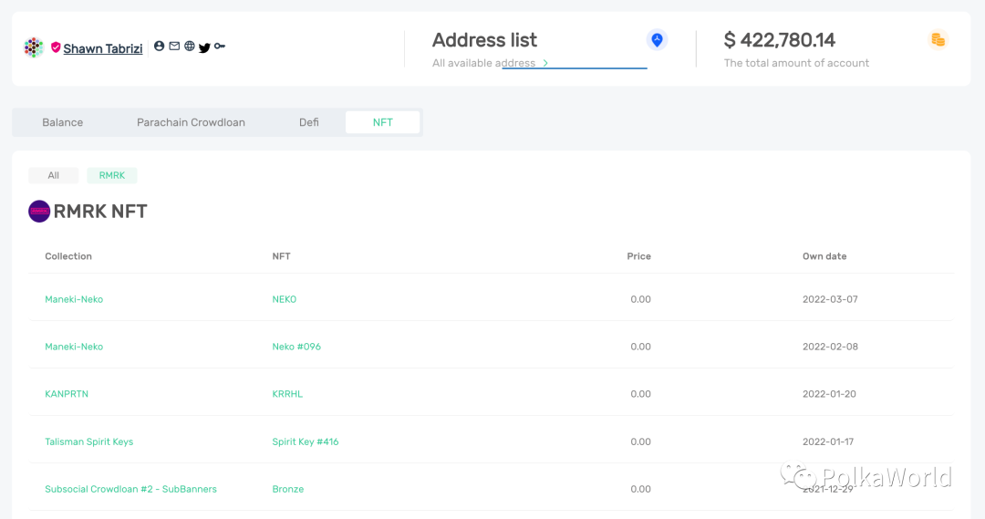This screenshot has height=519, width=985.
Task: Click the 0.00 price in KRRHL row
Action: pos(641,394)
